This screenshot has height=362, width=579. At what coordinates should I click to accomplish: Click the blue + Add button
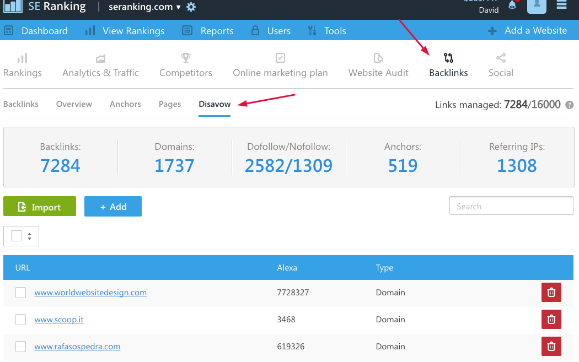click(x=113, y=206)
